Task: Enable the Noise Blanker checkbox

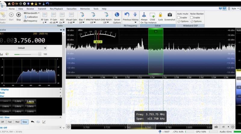Action: (192, 17)
